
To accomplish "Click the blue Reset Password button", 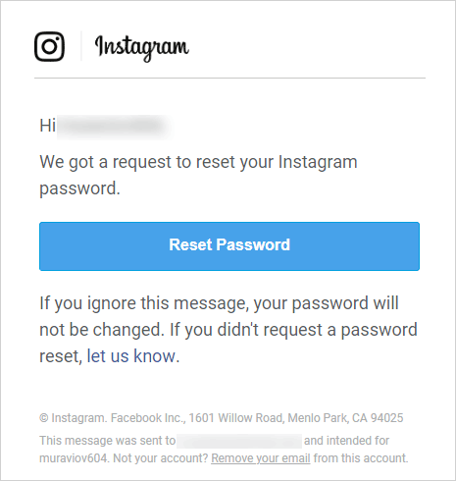I will tap(229, 246).
